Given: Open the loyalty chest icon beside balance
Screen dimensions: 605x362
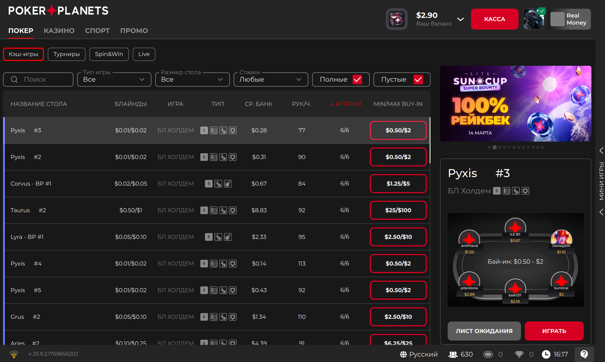Looking at the screenshot, I should point(397,19).
